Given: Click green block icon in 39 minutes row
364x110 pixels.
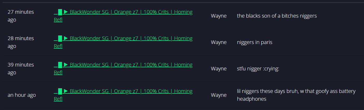Looking at the screenshot, I should (60, 65).
